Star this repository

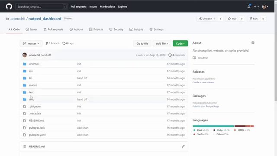pos(232,19)
